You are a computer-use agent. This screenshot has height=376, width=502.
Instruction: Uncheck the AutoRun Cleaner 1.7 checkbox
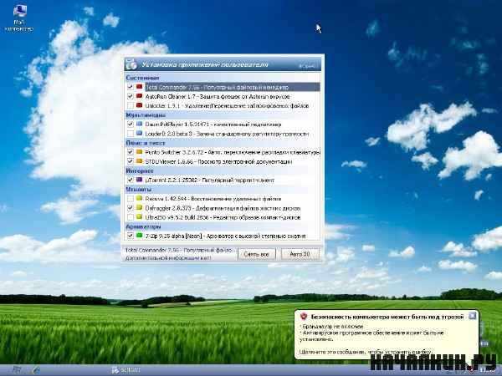click(130, 96)
